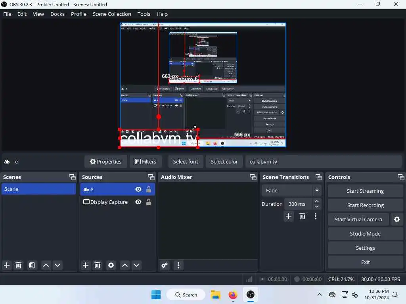Open Firefox from the taskbar

[x=233, y=294]
